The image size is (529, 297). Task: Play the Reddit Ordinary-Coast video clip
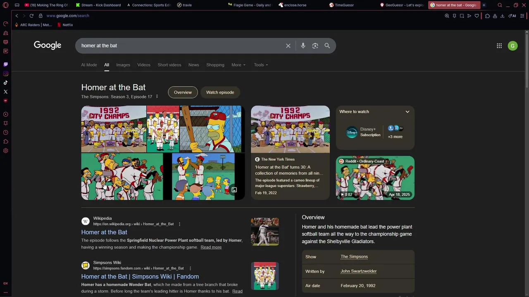coord(375,178)
